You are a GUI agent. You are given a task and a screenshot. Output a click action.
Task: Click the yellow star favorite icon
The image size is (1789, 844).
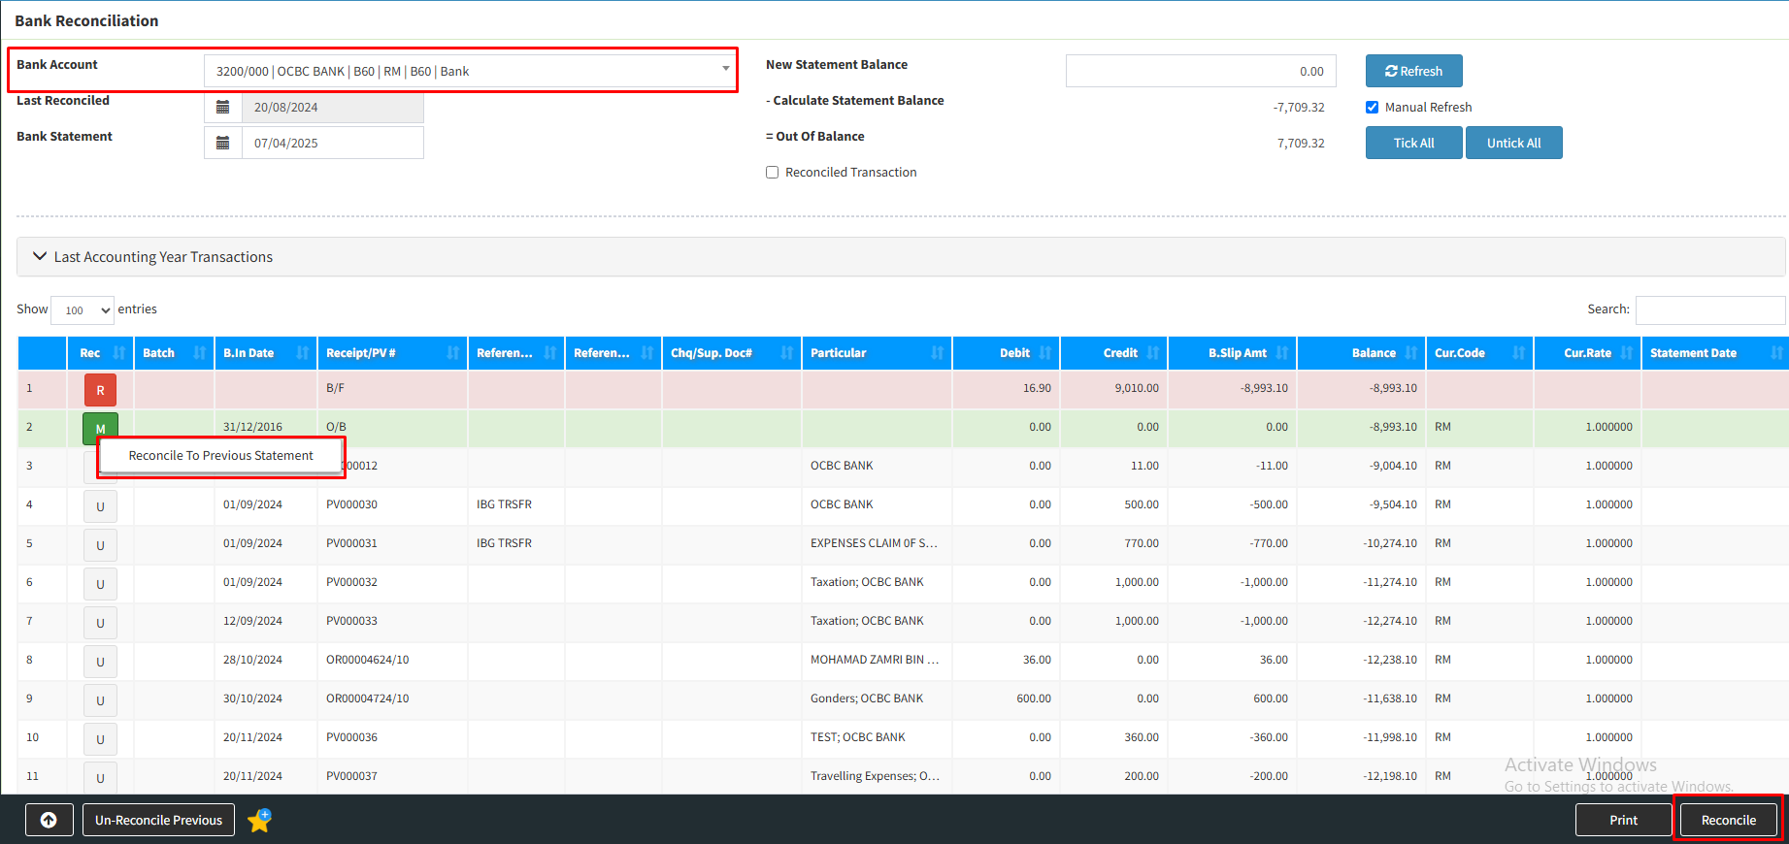(x=259, y=821)
